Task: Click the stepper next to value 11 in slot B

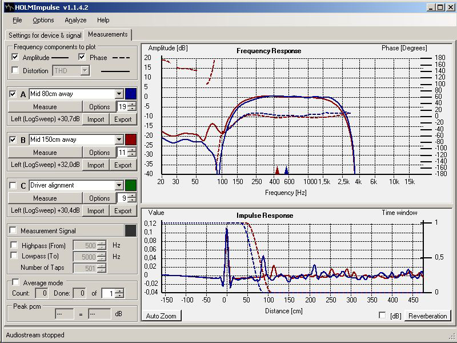Action: pyautogui.click(x=132, y=153)
